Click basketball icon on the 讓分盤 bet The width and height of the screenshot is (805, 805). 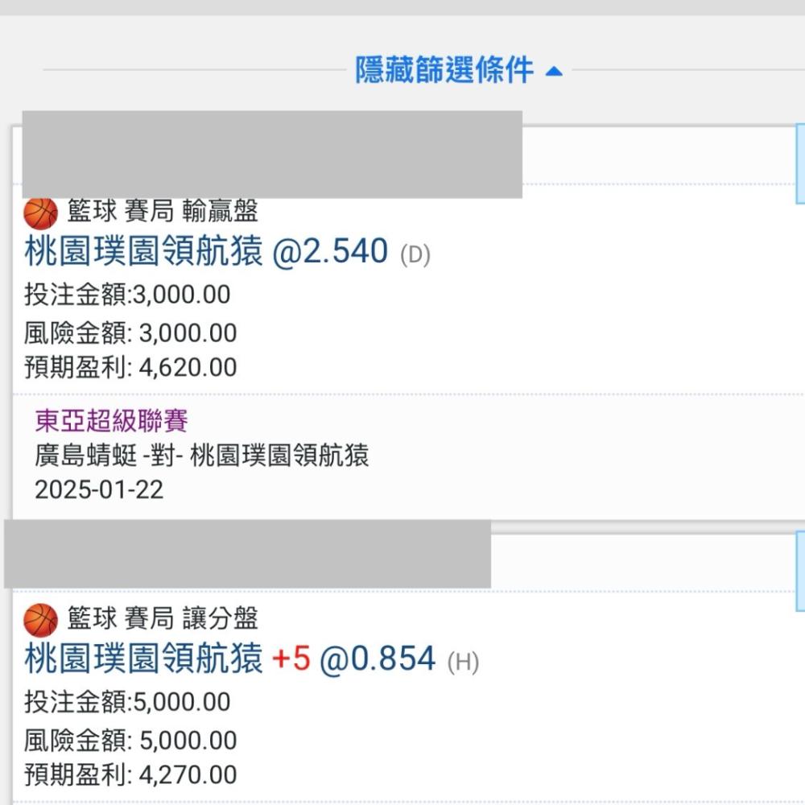coord(40,620)
